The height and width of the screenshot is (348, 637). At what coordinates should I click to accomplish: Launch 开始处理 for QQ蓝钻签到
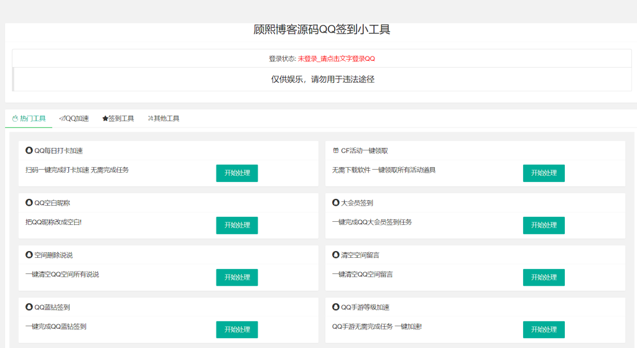tap(237, 330)
